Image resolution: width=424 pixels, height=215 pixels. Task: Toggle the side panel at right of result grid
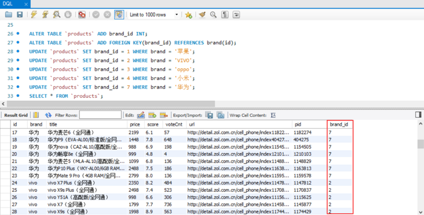click(418, 115)
